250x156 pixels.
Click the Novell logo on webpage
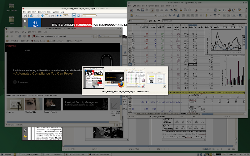click(12, 46)
